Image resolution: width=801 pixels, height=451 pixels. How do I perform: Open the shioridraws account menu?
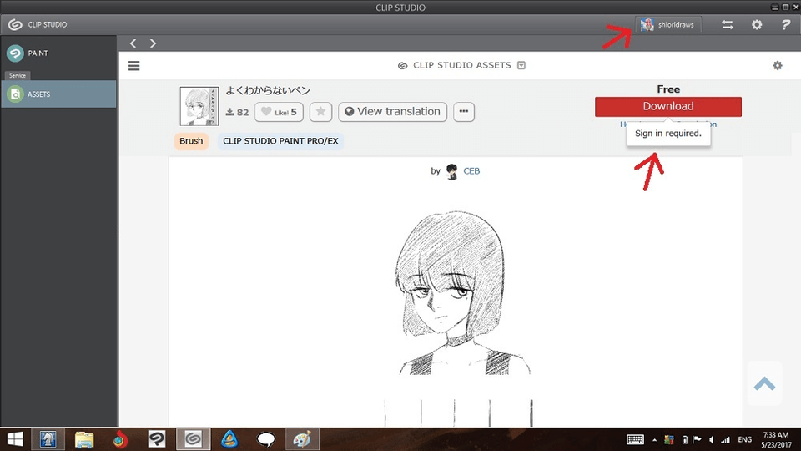[668, 24]
